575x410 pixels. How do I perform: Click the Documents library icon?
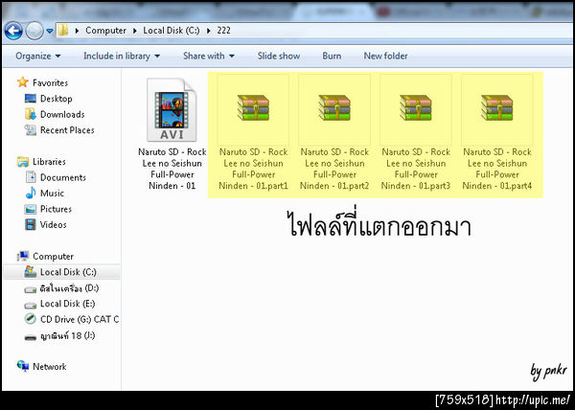click(x=31, y=177)
